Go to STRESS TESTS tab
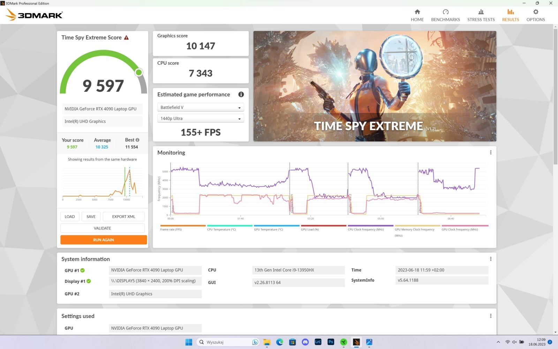Screen dimensions: 558x349 click(x=481, y=15)
